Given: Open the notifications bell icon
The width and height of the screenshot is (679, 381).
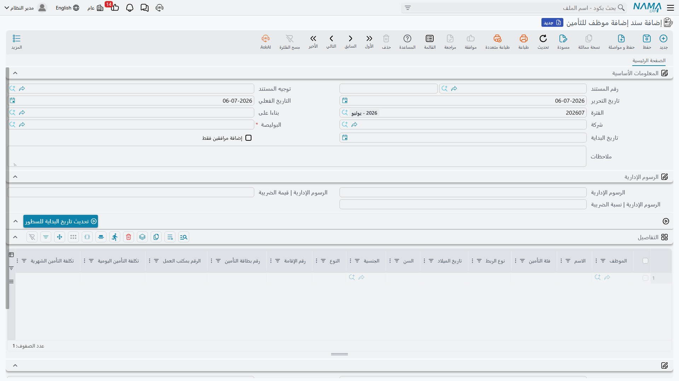Looking at the screenshot, I should [130, 8].
